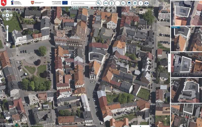Return to the home view
The width and height of the screenshot is (202, 127).
[x=135, y=3]
